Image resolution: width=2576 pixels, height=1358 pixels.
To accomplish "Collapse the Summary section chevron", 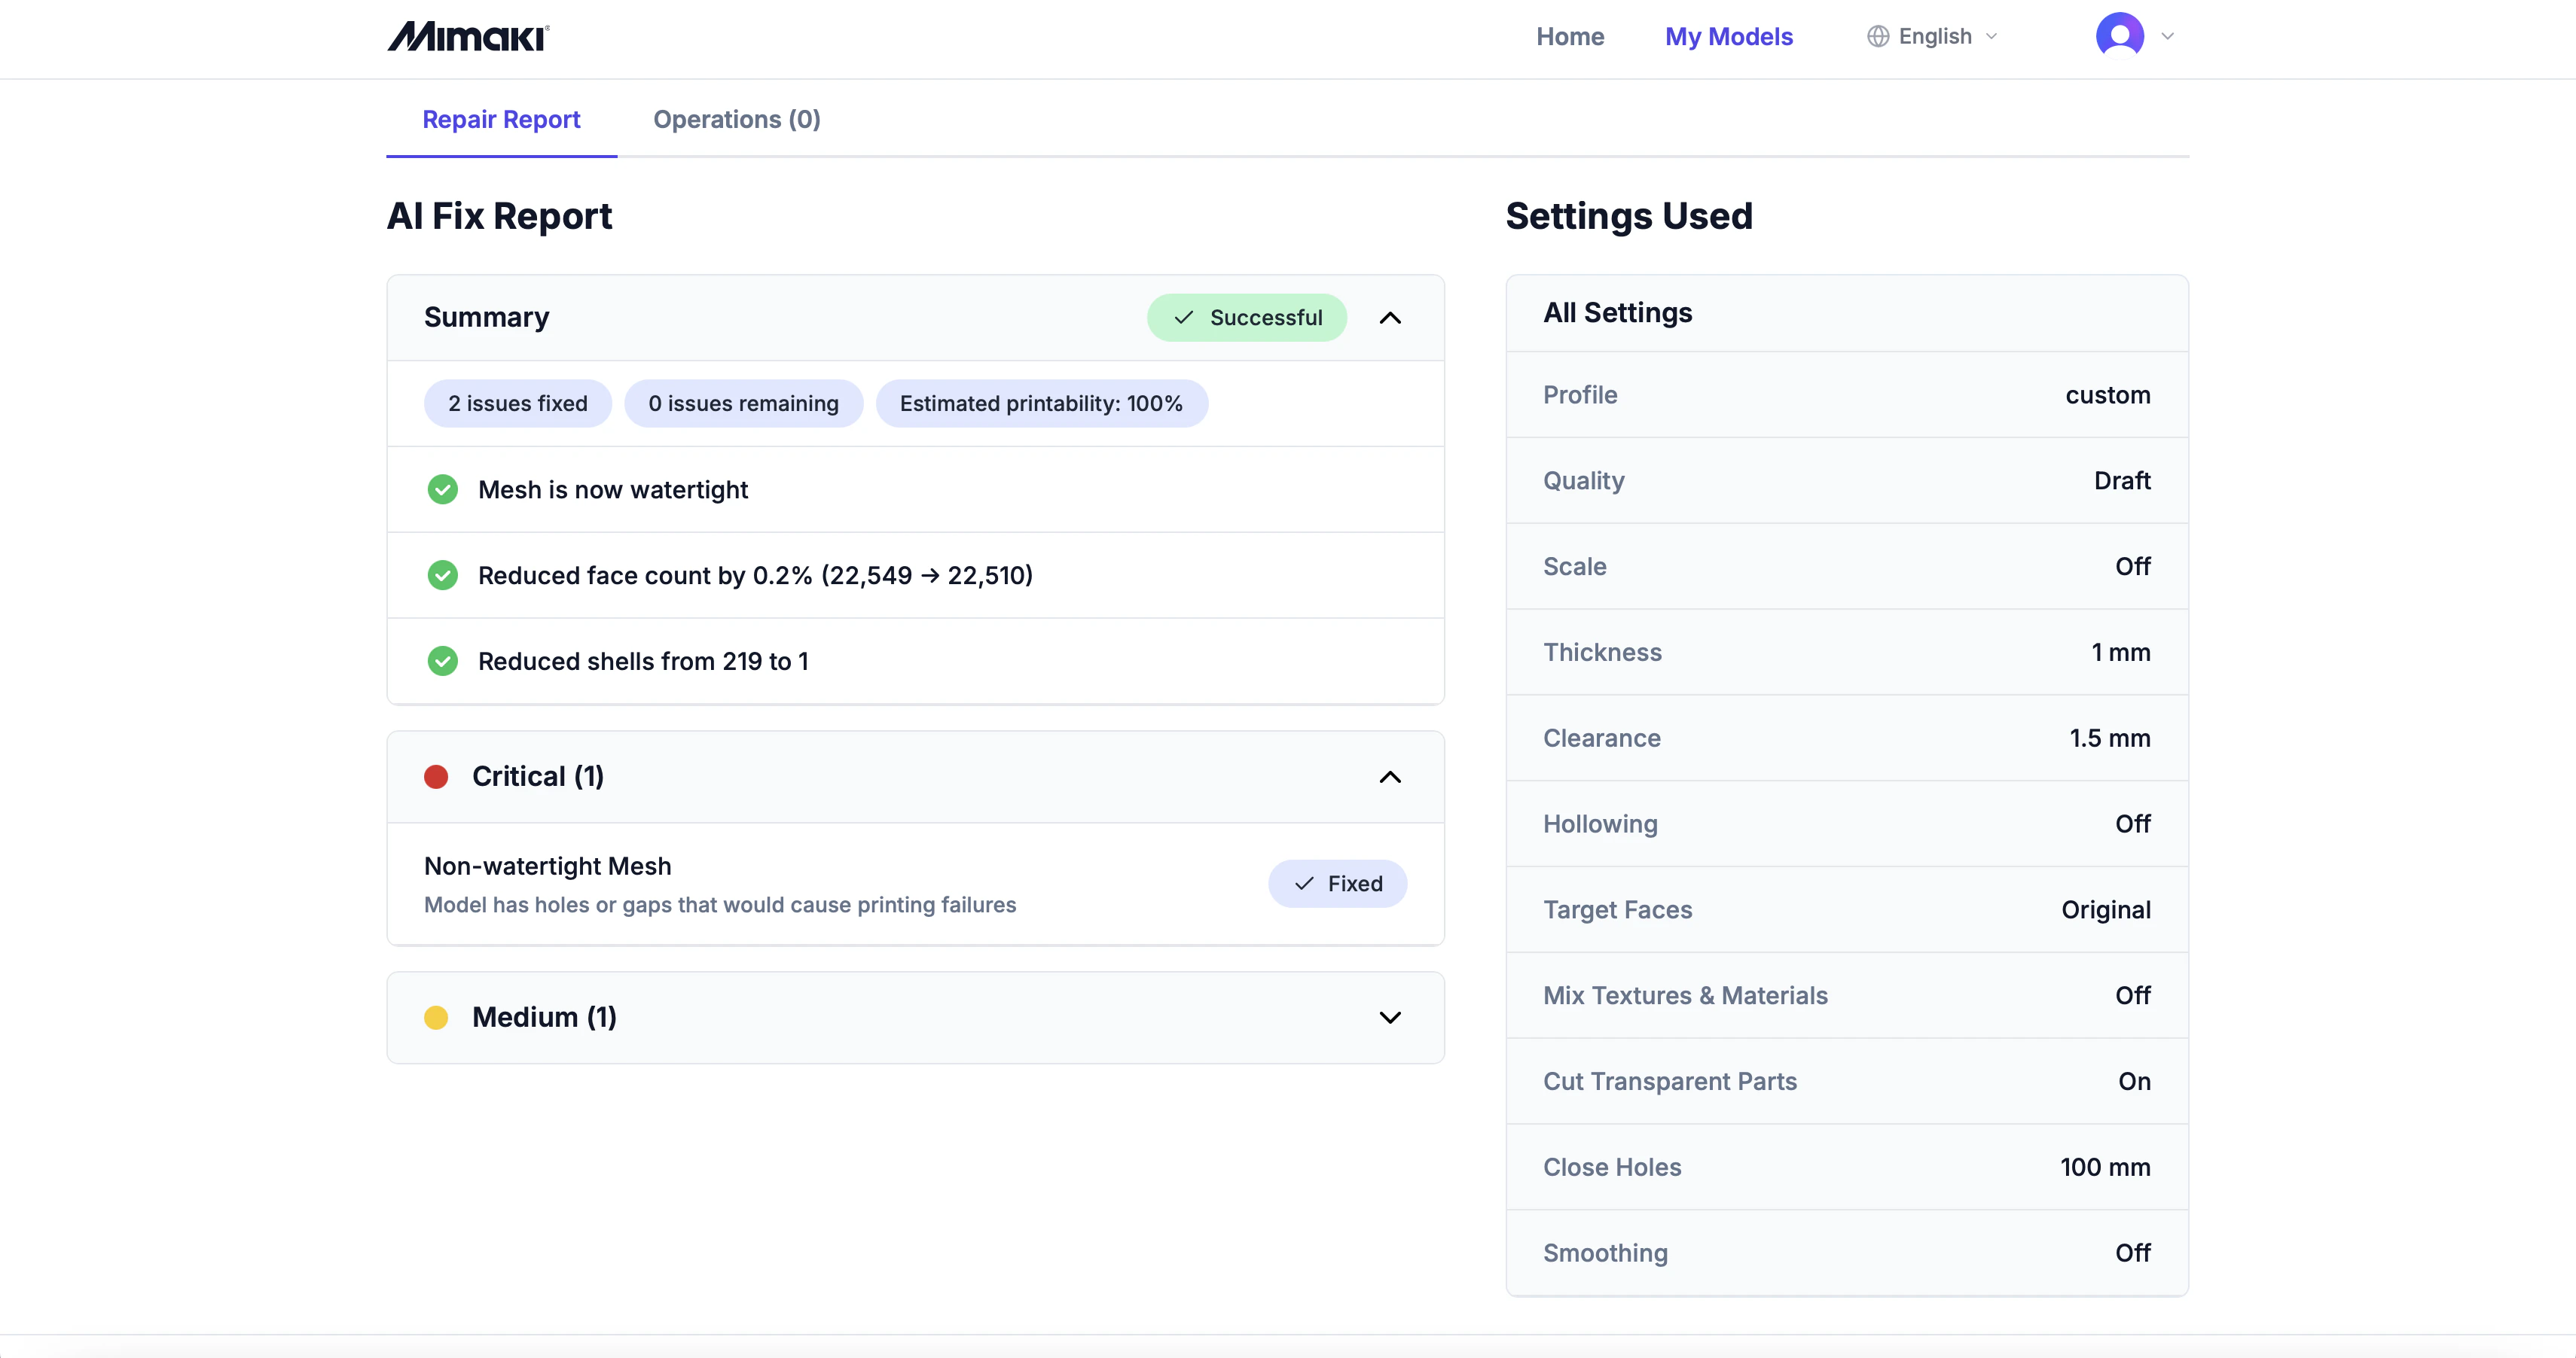I will point(1389,318).
